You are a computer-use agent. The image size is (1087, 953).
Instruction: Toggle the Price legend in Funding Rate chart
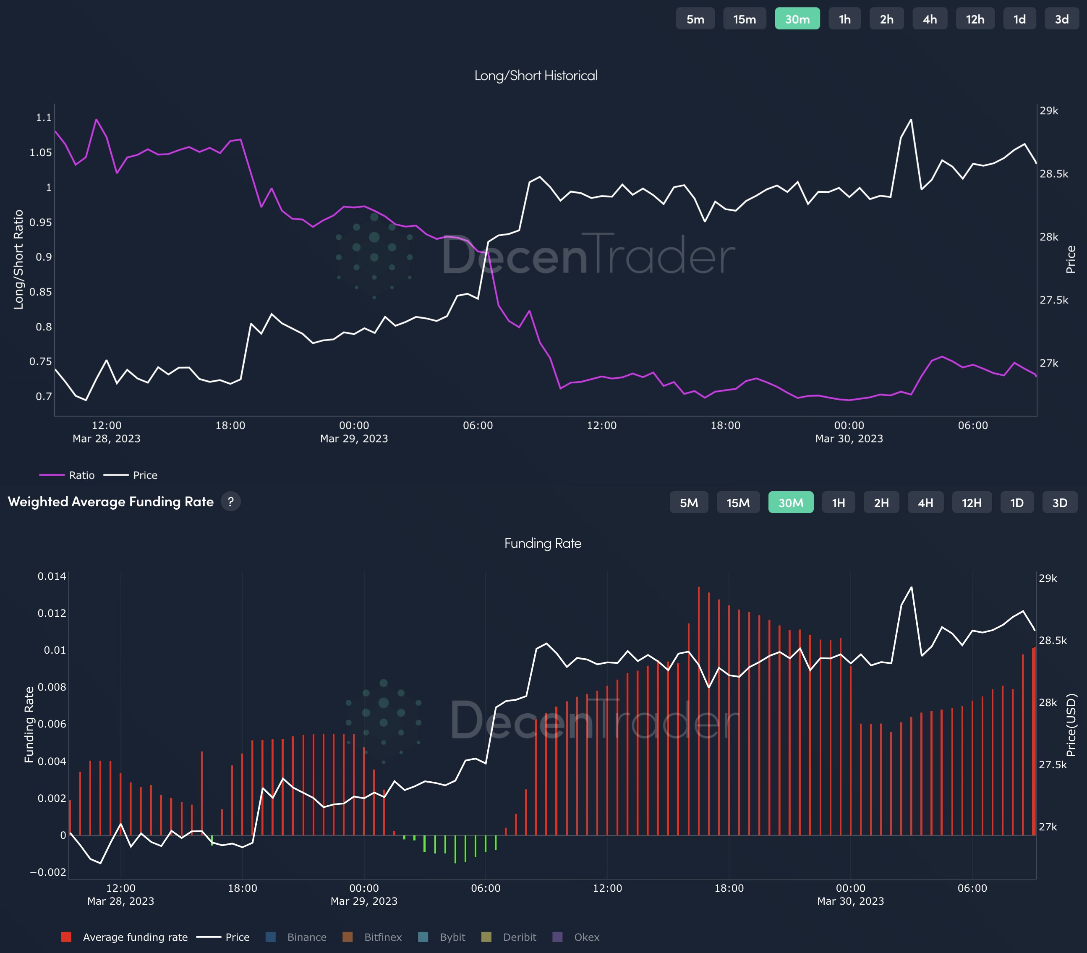(223, 937)
